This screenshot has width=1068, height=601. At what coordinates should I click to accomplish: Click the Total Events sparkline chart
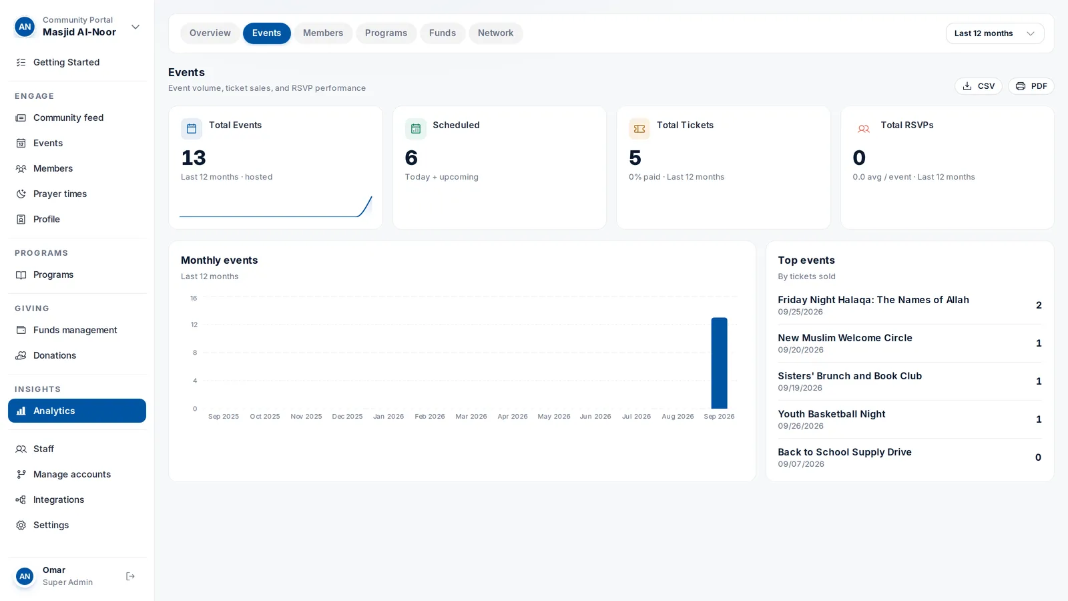pos(276,206)
